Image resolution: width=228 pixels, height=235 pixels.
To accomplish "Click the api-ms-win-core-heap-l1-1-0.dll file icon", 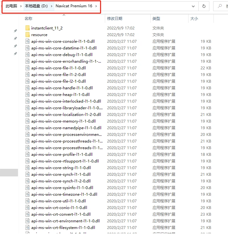I will (27, 94).
